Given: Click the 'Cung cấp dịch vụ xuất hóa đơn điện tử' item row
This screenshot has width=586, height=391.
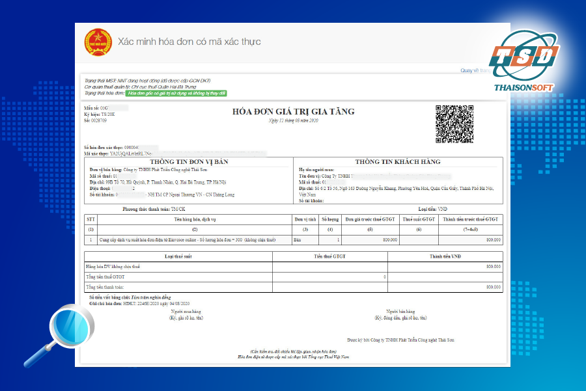Looking at the screenshot, I should click(294, 240).
